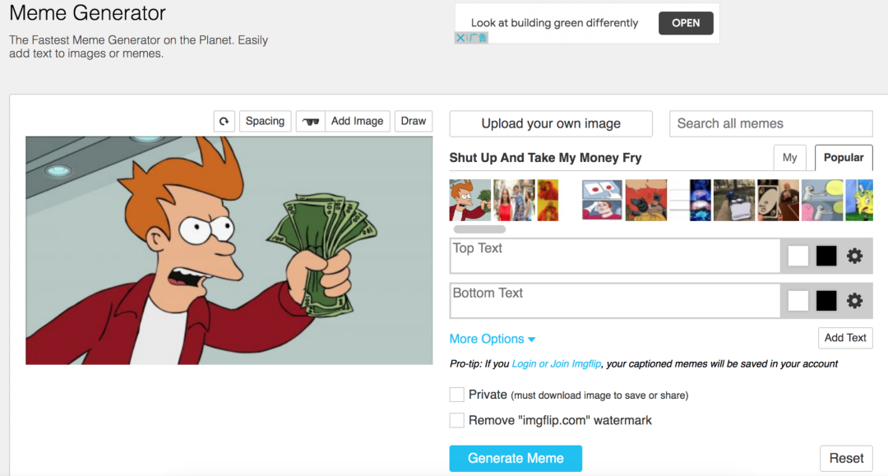The height and width of the screenshot is (476, 888).
Task: Click the meme thumbnails horizontal scrollbar
Action: click(x=479, y=229)
